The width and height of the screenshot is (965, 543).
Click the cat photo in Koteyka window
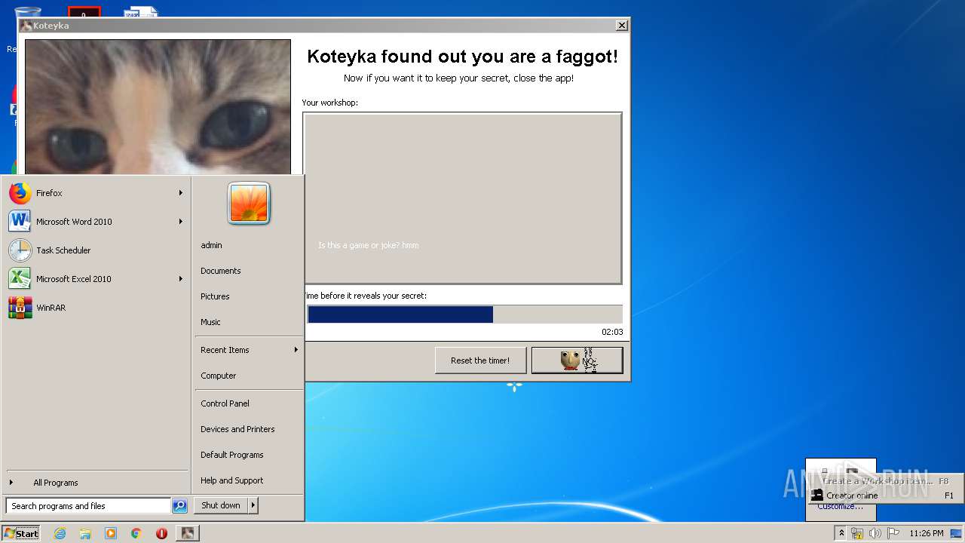coord(158,107)
